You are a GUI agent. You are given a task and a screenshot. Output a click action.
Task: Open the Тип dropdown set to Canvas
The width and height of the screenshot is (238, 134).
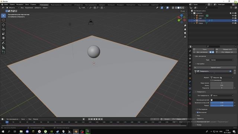point(222,60)
